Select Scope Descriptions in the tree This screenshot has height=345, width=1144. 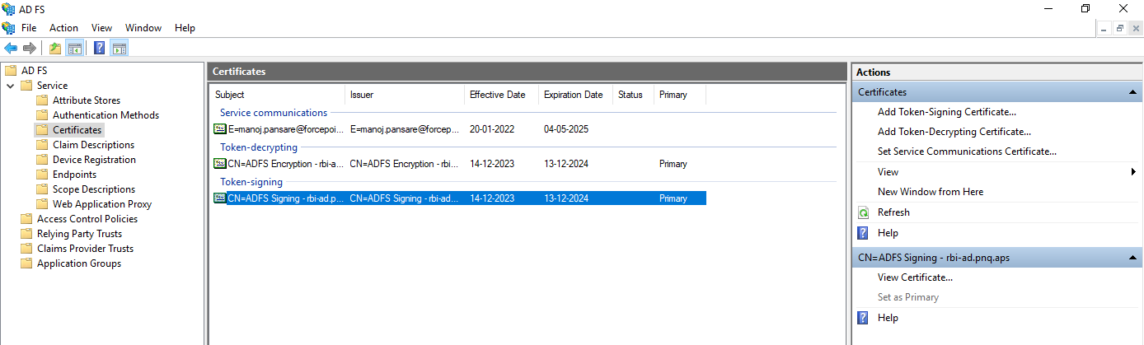[94, 189]
